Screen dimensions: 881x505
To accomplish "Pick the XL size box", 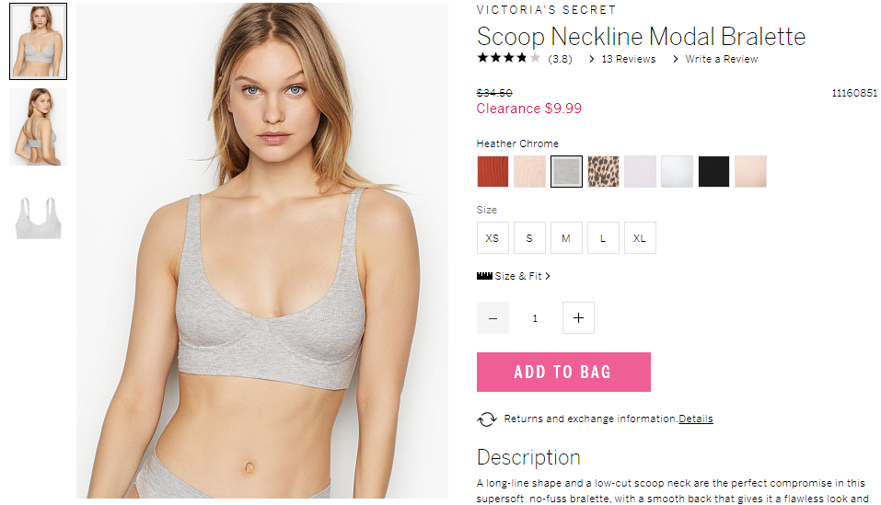I will coord(640,238).
